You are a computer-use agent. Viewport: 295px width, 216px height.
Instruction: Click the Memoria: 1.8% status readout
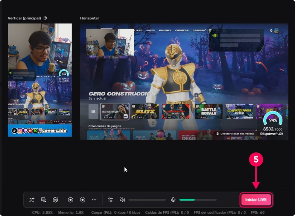(x=71, y=212)
